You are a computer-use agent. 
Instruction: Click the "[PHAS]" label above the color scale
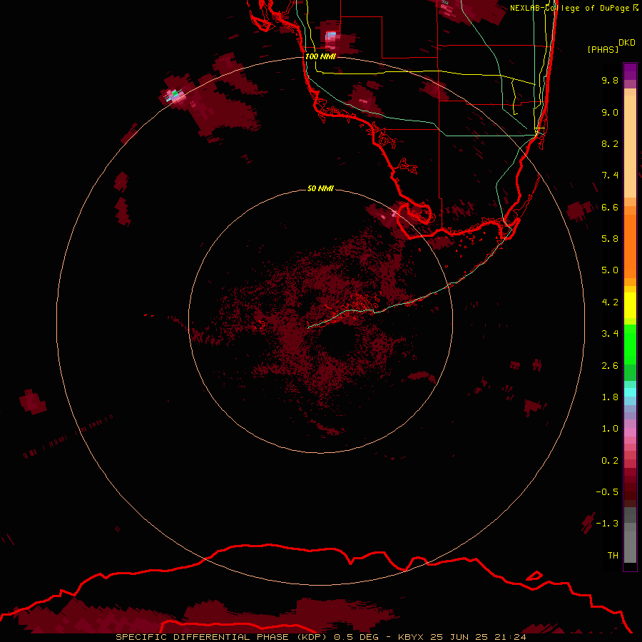point(603,49)
